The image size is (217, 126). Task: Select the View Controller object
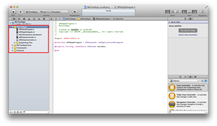click(188, 88)
